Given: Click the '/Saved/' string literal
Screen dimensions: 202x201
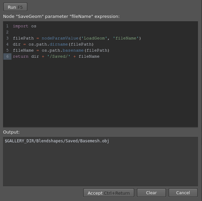Looking at the screenshot, I should pos(59,56).
